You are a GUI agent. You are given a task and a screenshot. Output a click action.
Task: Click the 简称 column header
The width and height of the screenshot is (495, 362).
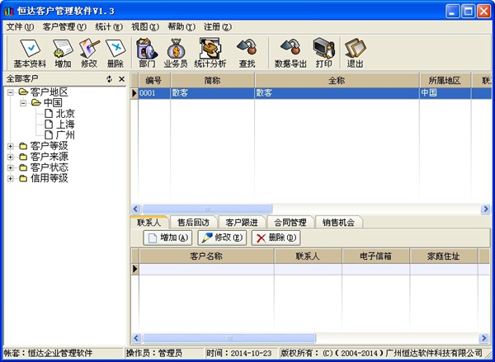pos(213,81)
